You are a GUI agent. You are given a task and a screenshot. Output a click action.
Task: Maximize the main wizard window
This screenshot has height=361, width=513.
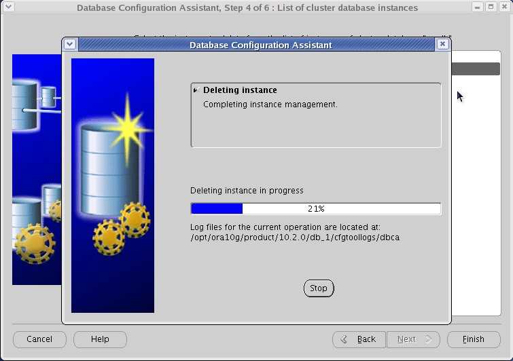491,7
